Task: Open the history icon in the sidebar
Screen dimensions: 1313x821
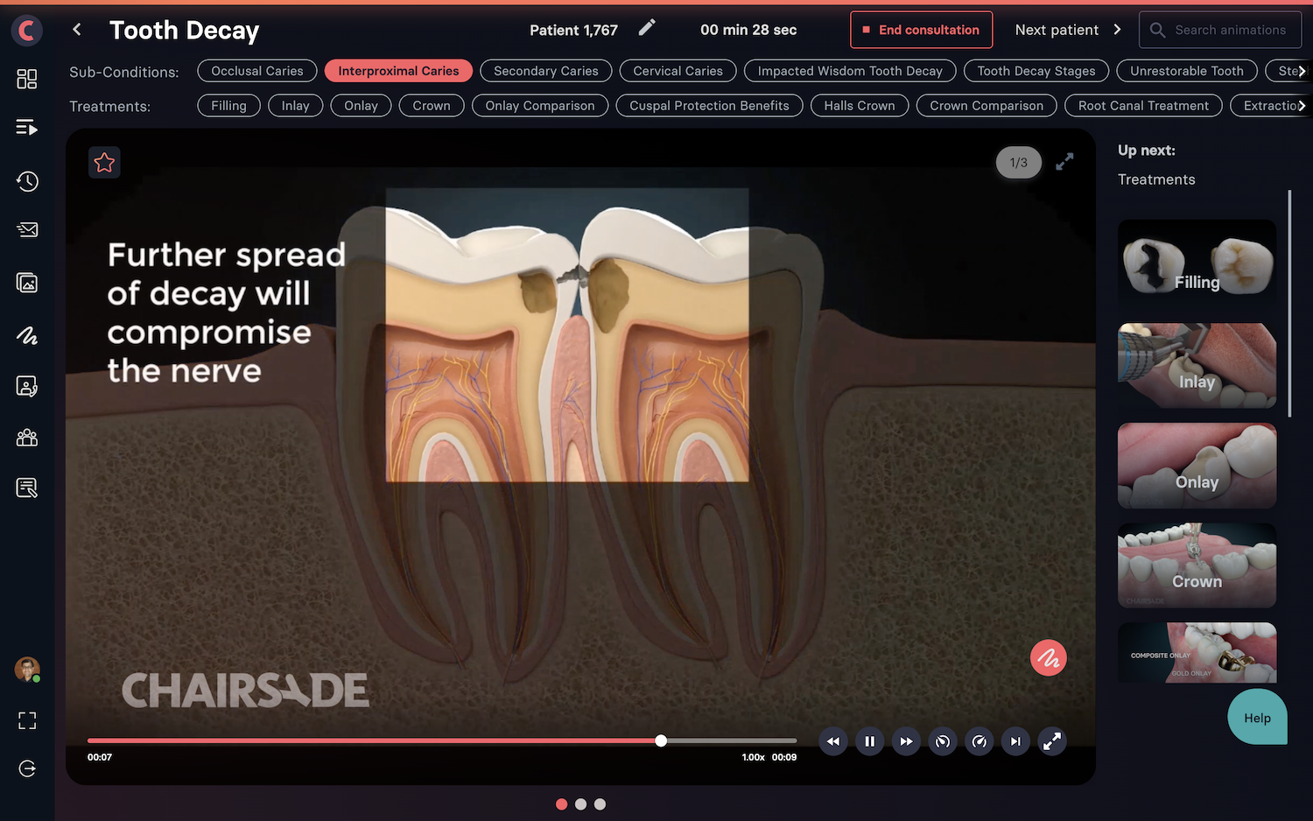Action: [x=27, y=181]
